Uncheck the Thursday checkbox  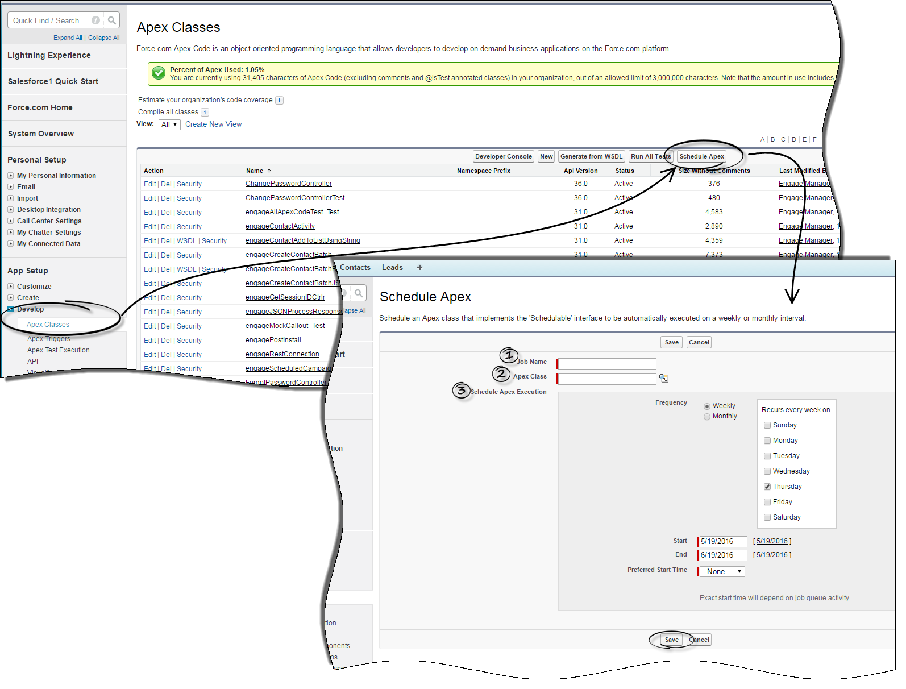click(x=767, y=487)
